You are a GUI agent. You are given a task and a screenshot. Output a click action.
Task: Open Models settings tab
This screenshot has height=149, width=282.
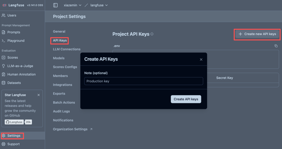(x=59, y=58)
